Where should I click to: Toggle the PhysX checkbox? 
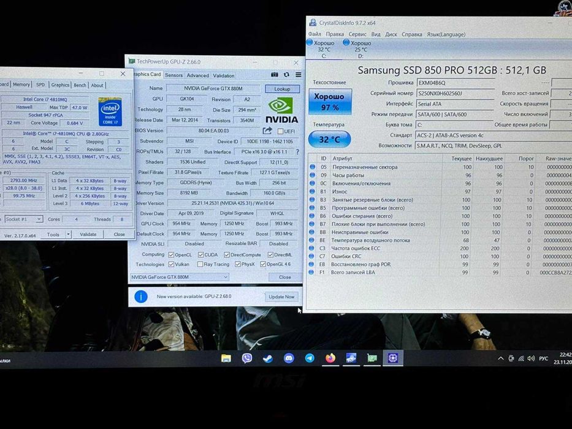click(x=238, y=264)
